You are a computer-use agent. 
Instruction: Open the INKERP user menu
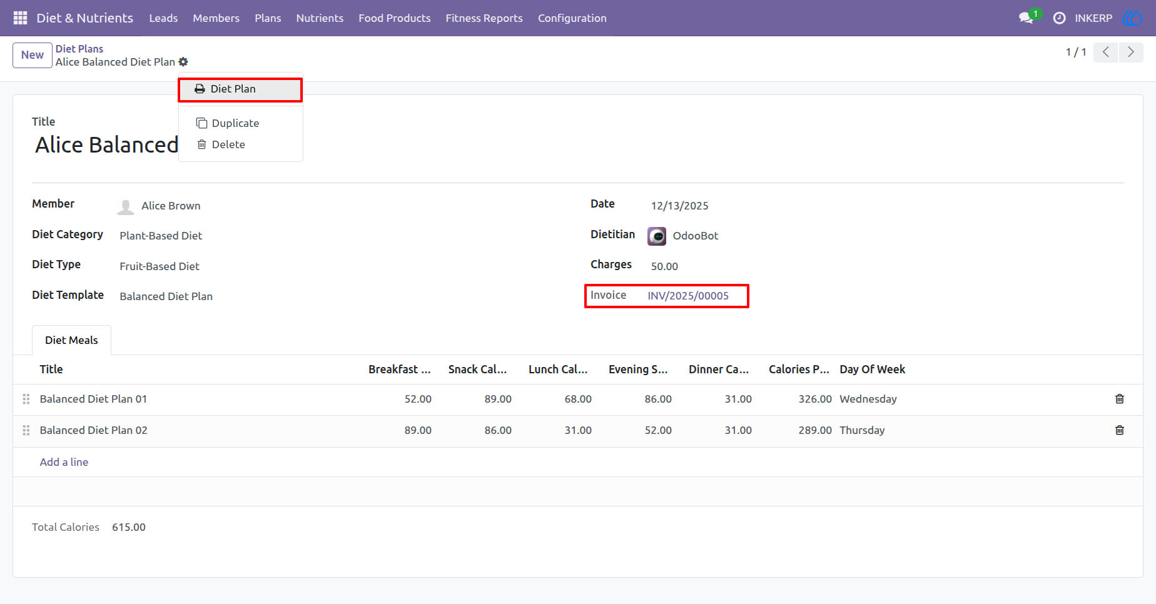[x=1093, y=18]
